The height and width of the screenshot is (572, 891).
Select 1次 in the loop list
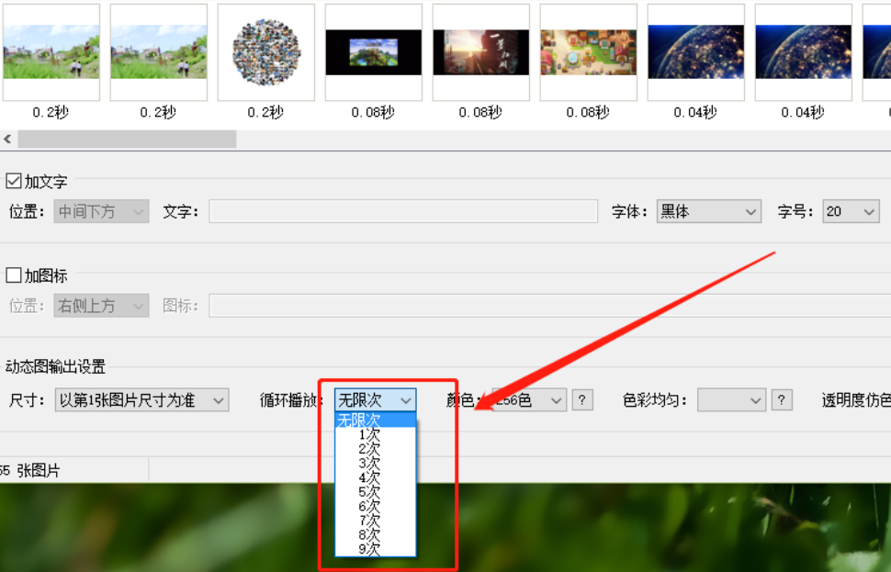pyautogui.click(x=375, y=435)
